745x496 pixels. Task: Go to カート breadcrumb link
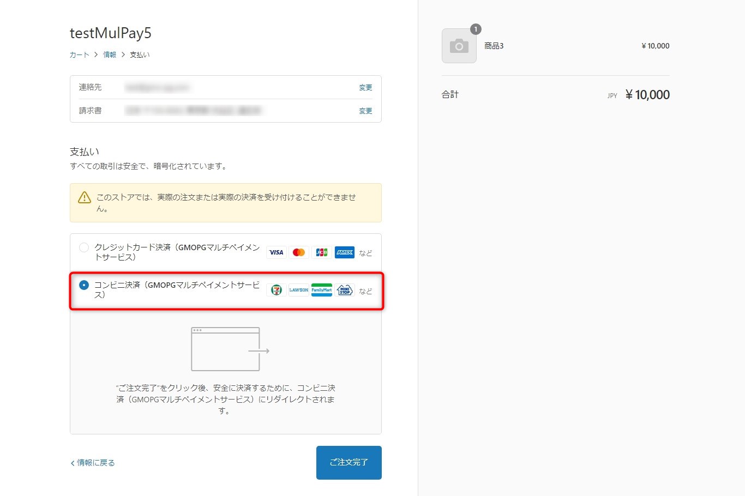point(79,55)
